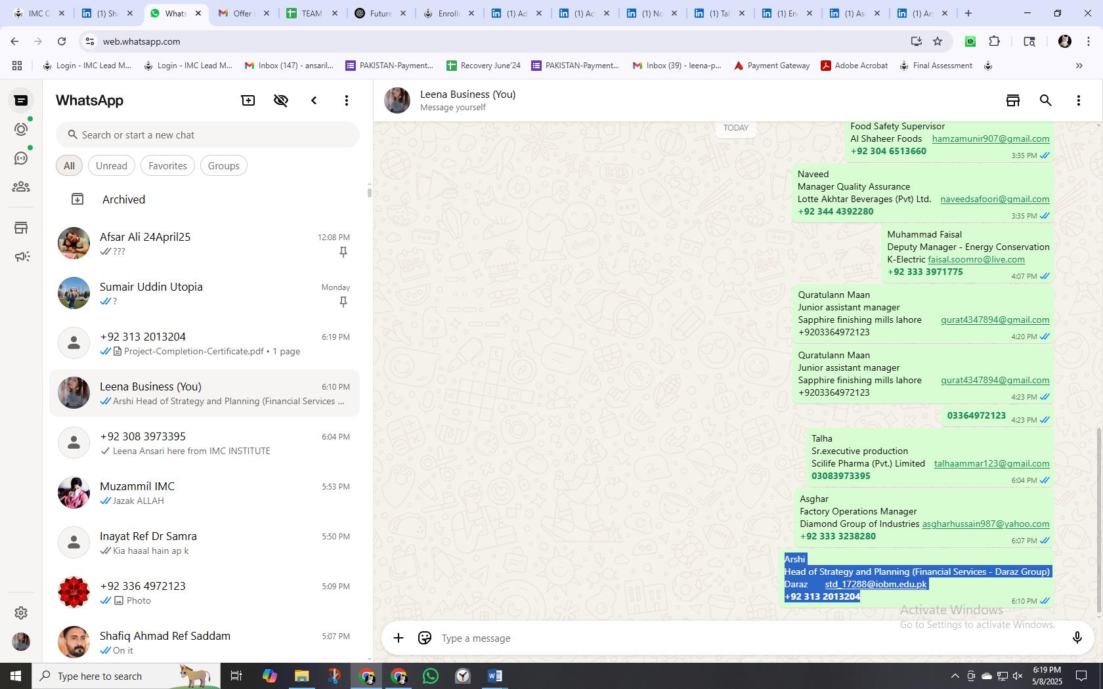Click the Type a message field
The width and height of the screenshot is (1103, 689).
[748, 638]
